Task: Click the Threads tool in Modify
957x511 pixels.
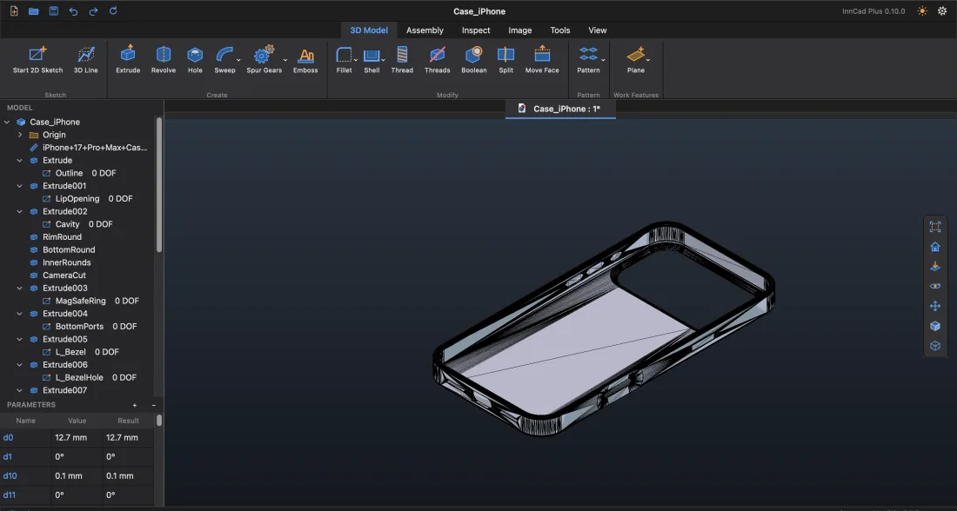Action: (438, 60)
